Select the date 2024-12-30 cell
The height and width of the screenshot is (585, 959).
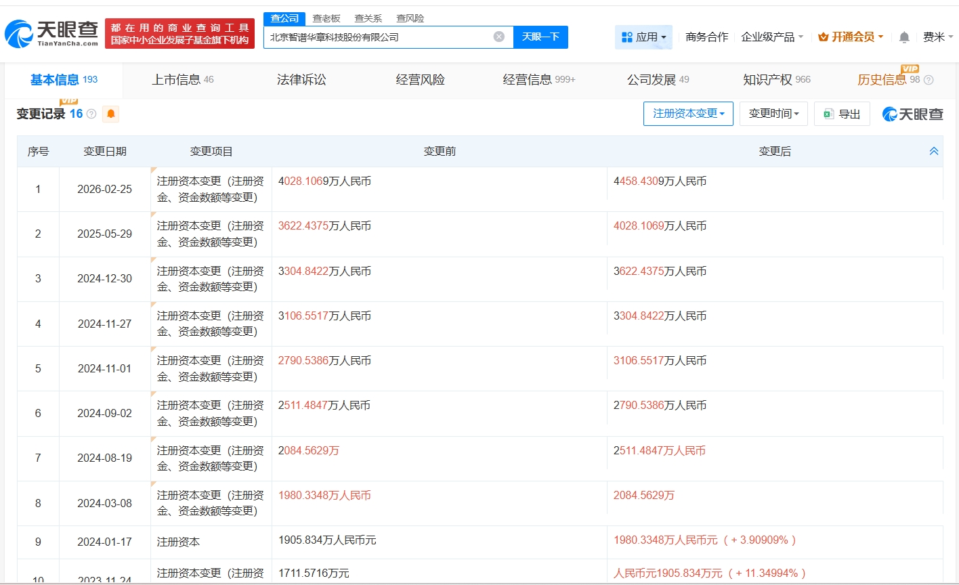tap(105, 278)
